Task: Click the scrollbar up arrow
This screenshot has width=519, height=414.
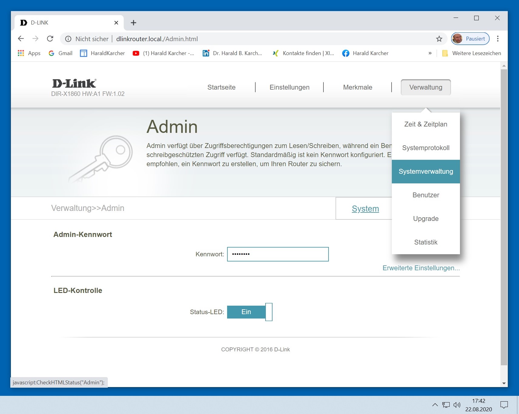Action: (504, 65)
